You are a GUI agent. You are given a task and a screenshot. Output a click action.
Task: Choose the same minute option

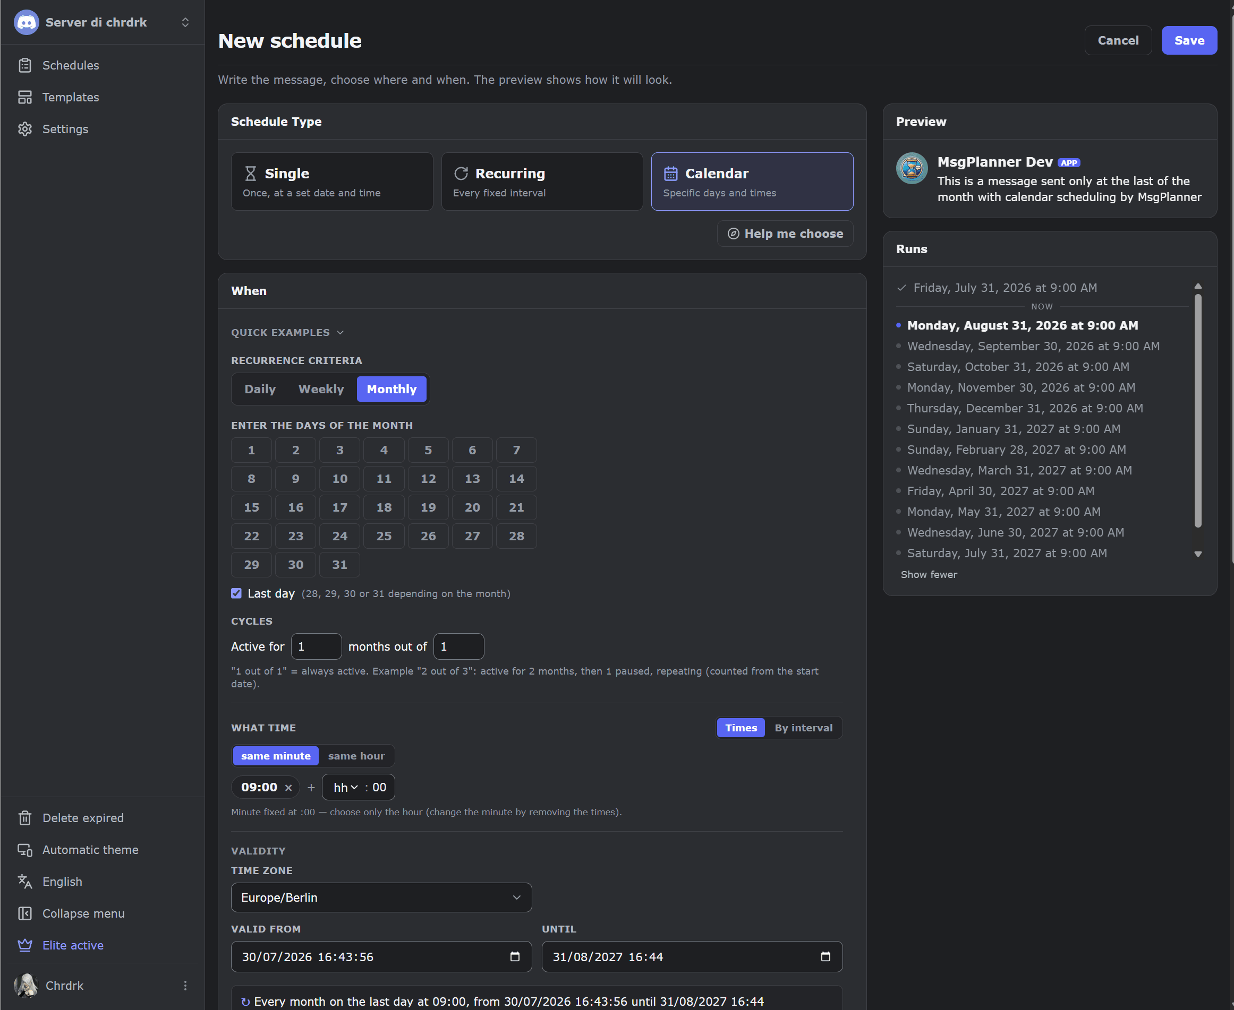276,756
